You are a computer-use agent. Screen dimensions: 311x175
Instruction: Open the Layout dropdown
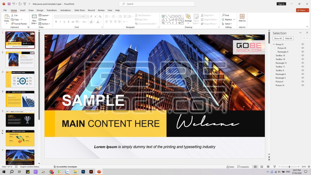click(x=44, y=15)
